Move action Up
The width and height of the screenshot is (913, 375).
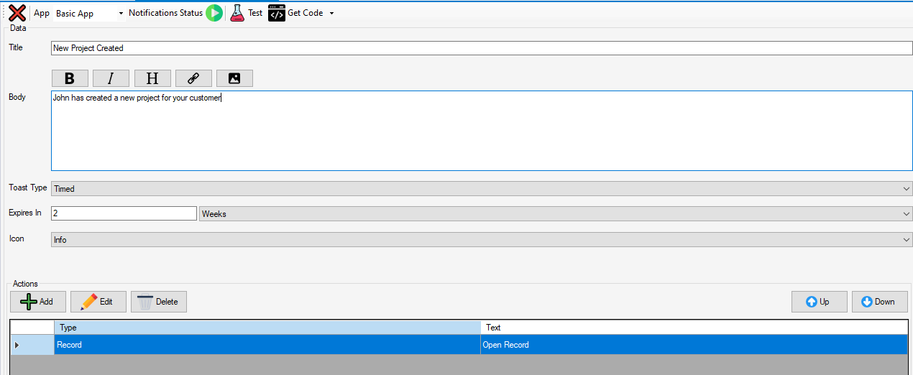[820, 302]
